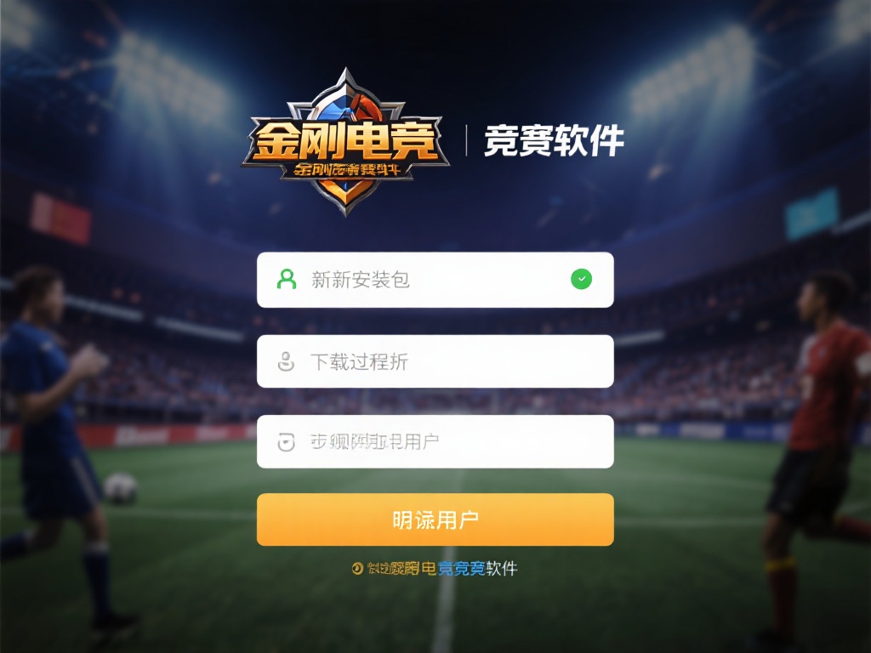Click the small banner text under the 金刚电竞 logo
The width and height of the screenshot is (871, 653).
coord(347,169)
